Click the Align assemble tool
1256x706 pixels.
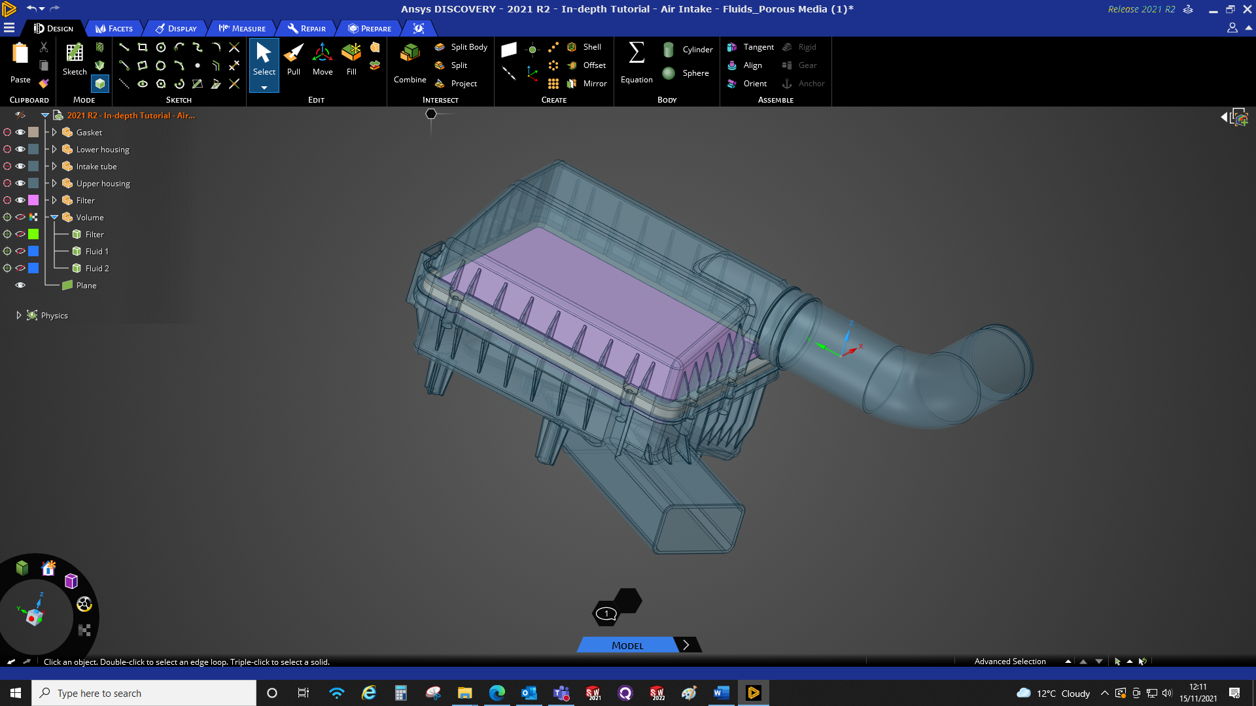pos(744,65)
